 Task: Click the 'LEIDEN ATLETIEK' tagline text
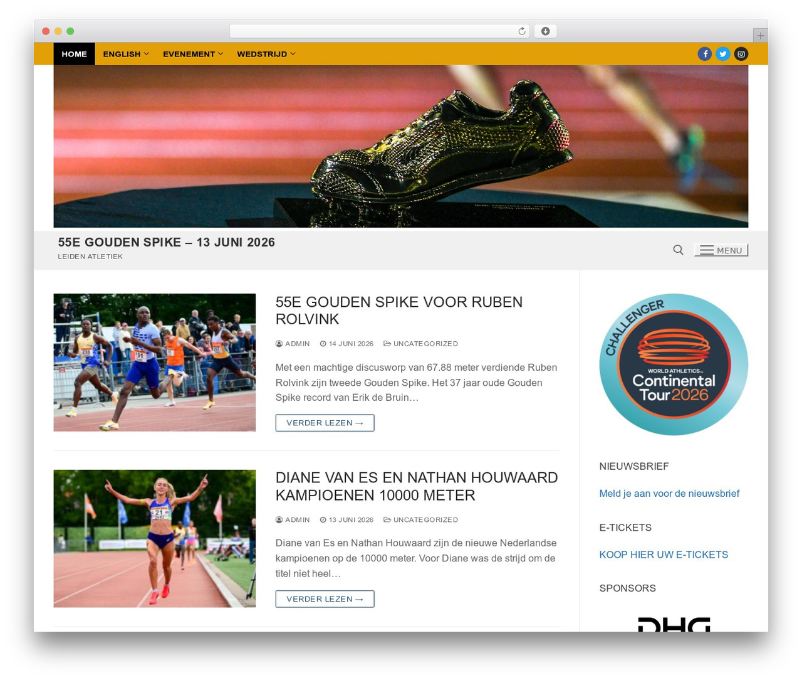[90, 257]
